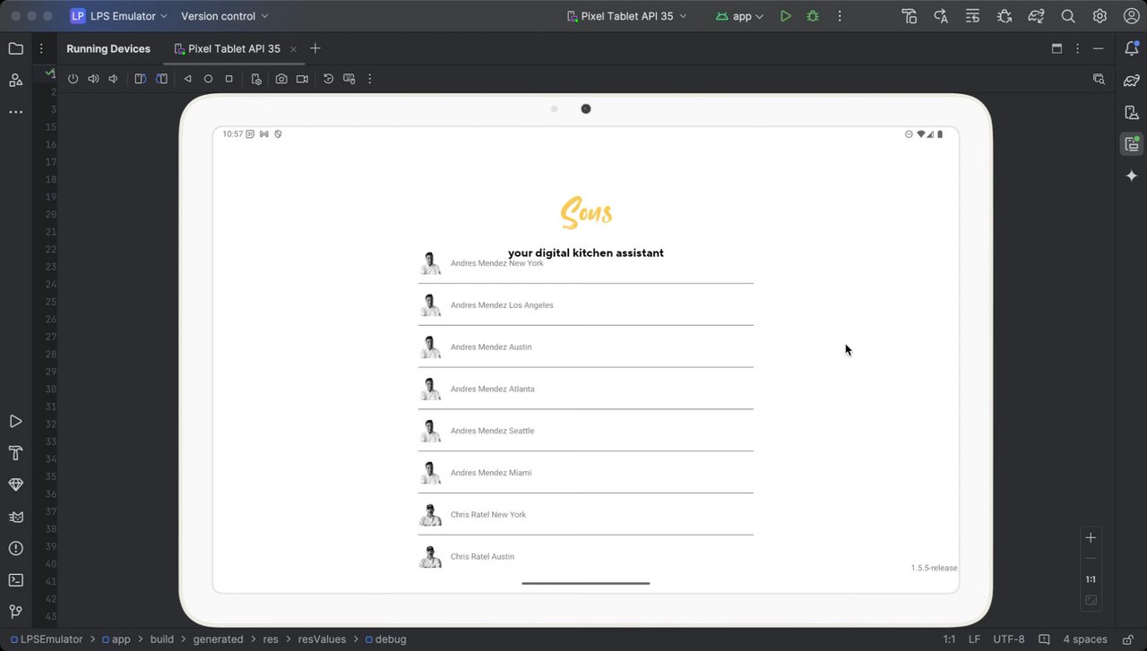This screenshot has width=1147, height=651.
Task: Click LPSEmulator in the breadcrumb bar
Action: (47, 639)
